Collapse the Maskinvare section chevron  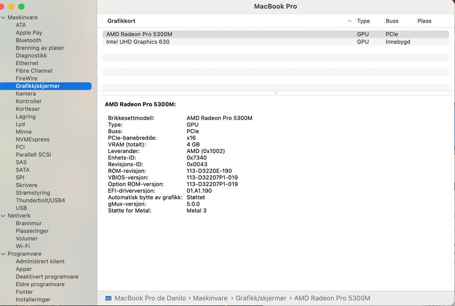click(x=3, y=18)
